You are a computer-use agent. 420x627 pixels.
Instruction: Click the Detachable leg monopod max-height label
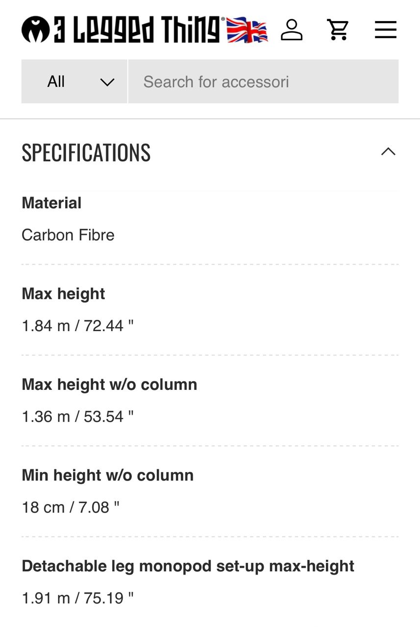188,566
